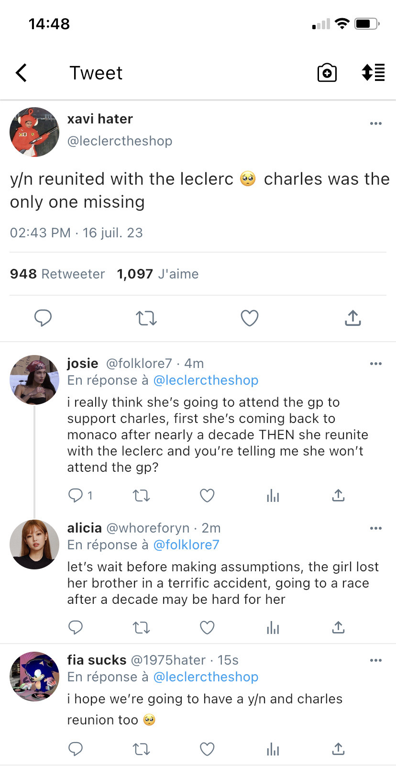Viewport: 396px width, 767px height.
Task: Open more options on alicia's reply
Action: [x=376, y=528]
